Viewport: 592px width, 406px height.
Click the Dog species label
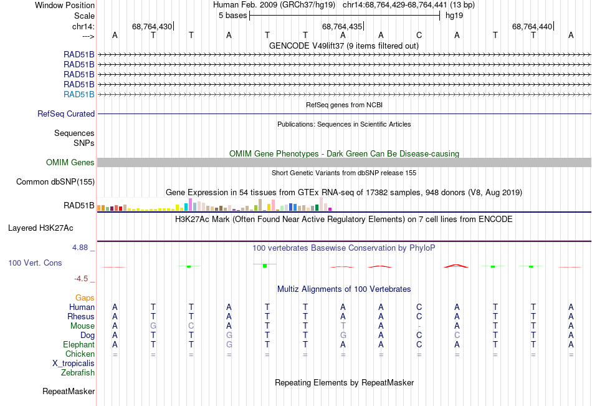[87, 336]
